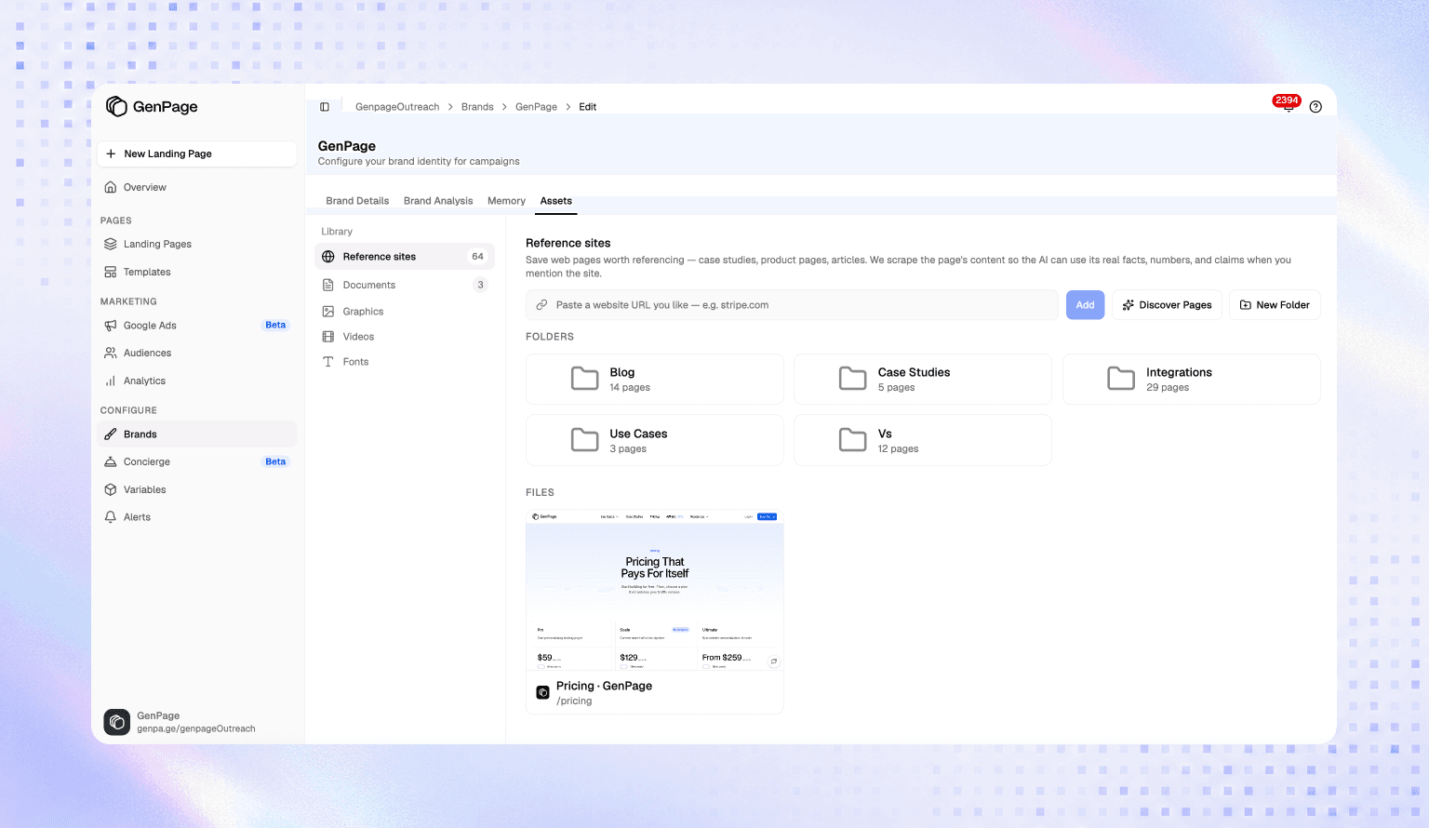Click the New Landing Page button
This screenshot has height=828, width=1429.
point(197,154)
